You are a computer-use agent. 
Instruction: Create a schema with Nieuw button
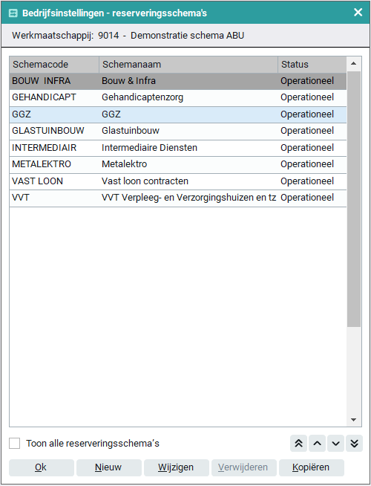click(x=108, y=467)
